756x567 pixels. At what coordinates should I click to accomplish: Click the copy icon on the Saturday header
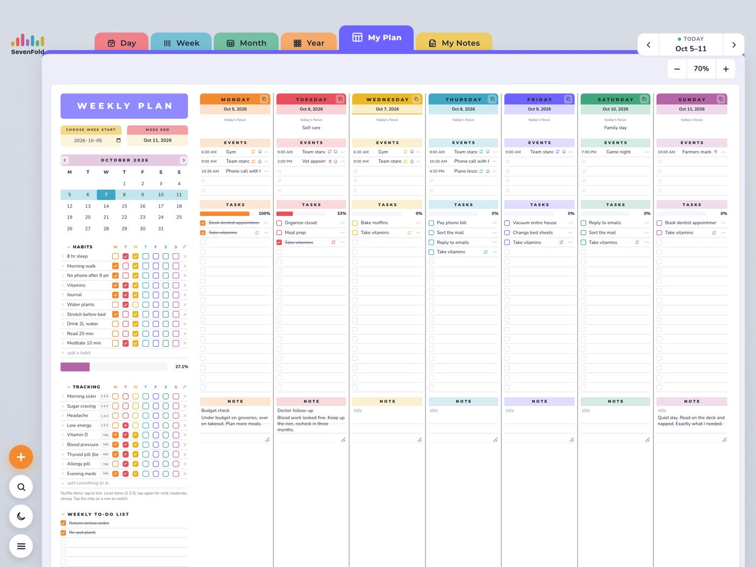(644, 99)
